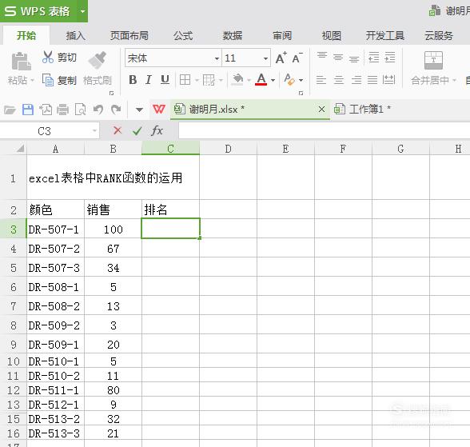This screenshot has width=470, height=447.
Task: Cancel formula entry with red X
Action: click(117, 130)
